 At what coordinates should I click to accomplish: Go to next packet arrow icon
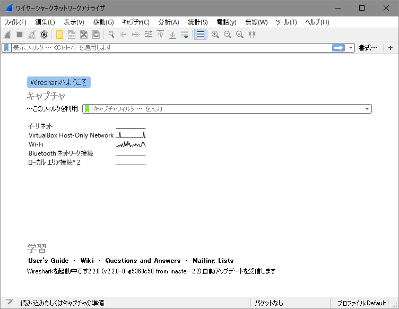point(136,35)
